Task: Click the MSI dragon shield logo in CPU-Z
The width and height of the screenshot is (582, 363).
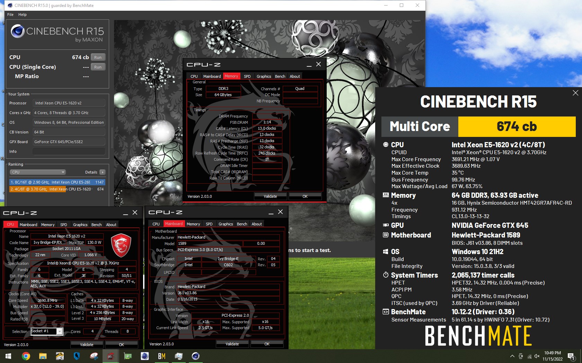Action: [121, 245]
